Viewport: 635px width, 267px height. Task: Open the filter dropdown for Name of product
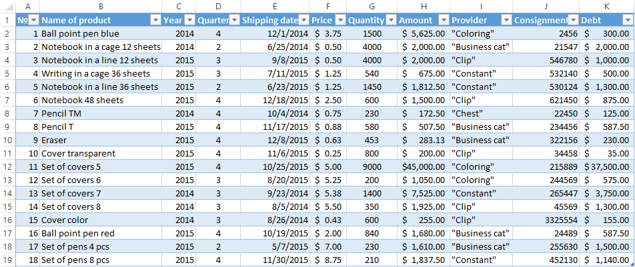(x=155, y=21)
